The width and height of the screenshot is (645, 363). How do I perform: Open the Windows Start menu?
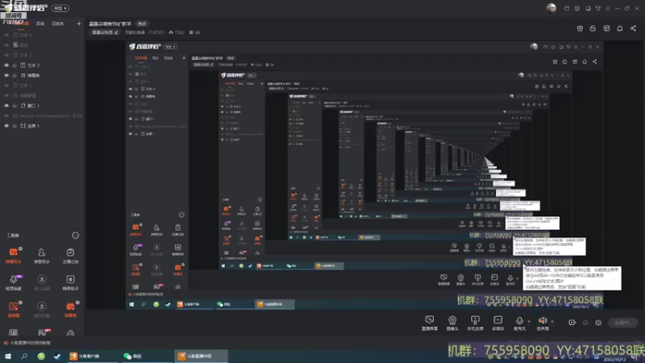click(x=8, y=356)
